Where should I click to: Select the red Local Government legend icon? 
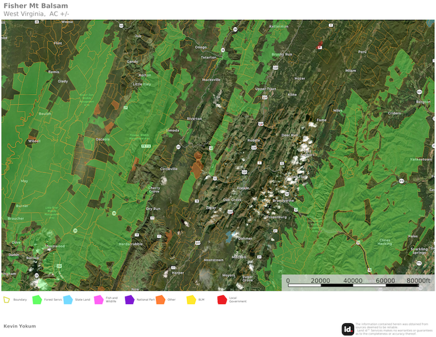pyautogui.click(x=222, y=299)
